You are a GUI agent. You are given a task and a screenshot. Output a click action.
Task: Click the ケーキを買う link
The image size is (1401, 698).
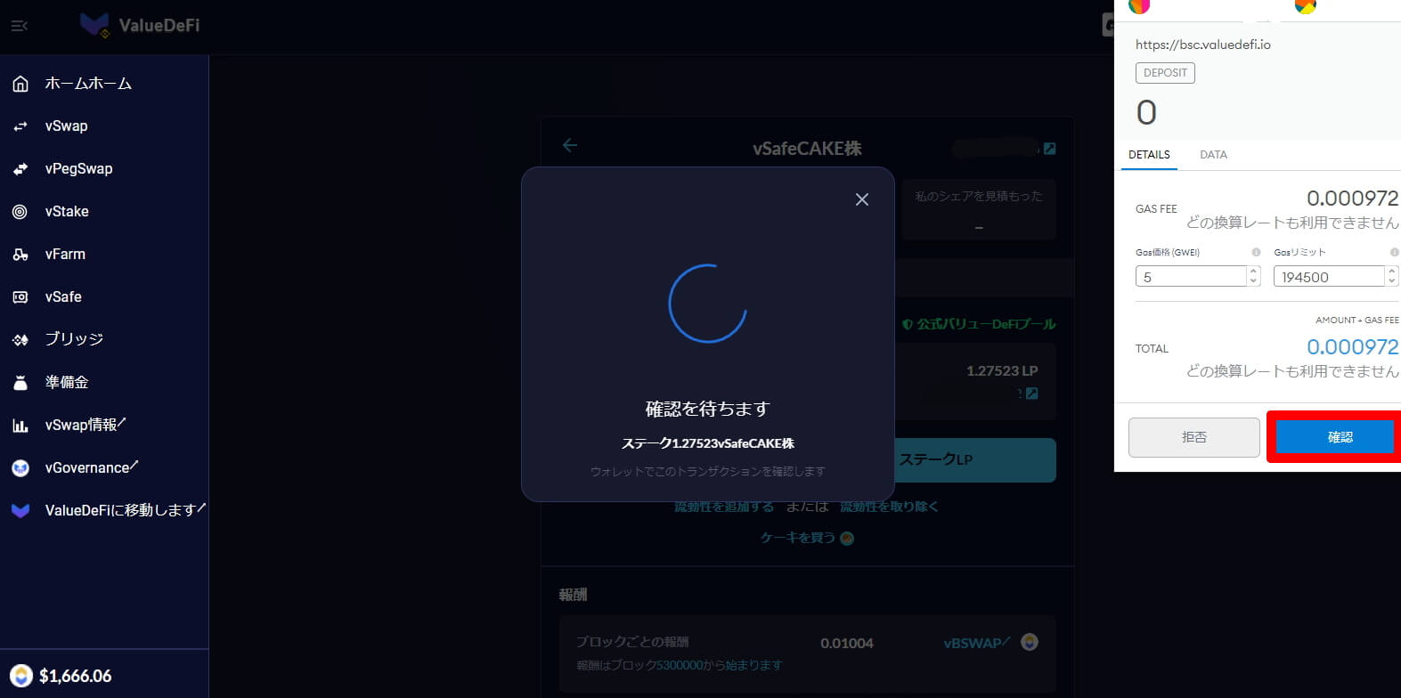pos(798,538)
